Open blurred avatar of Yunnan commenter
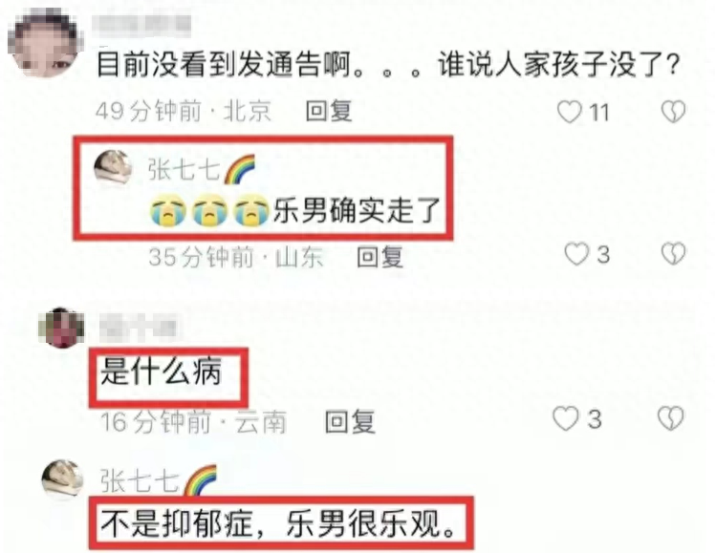716x553 pixels. [61, 328]
